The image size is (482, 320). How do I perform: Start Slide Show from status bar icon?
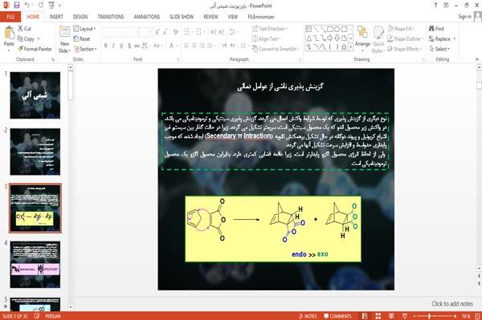[405, 316]
